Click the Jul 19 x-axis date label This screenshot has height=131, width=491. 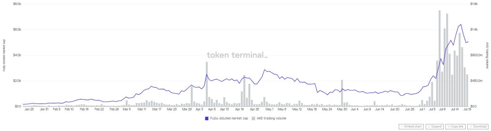click(x=467, y=109)
